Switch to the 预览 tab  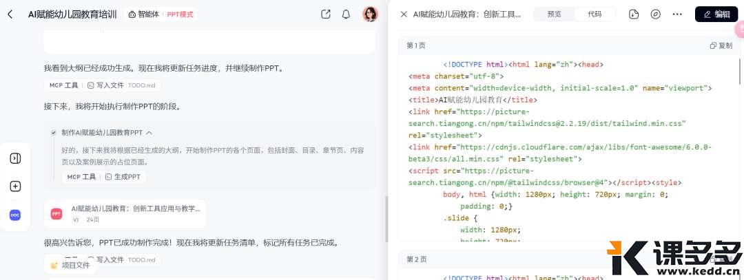coord(554,14)
